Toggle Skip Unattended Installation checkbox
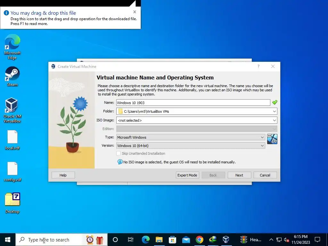Image resolution: width=328 pixels, height=246 pixels. tap(119, 153)
